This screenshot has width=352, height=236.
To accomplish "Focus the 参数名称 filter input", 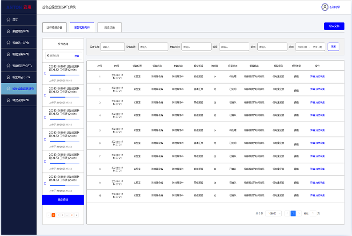I will point(196,47).
